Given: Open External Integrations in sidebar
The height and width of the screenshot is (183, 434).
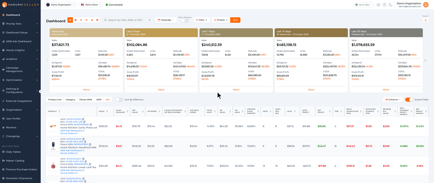Looking at the screenshot, I should 20,101.
